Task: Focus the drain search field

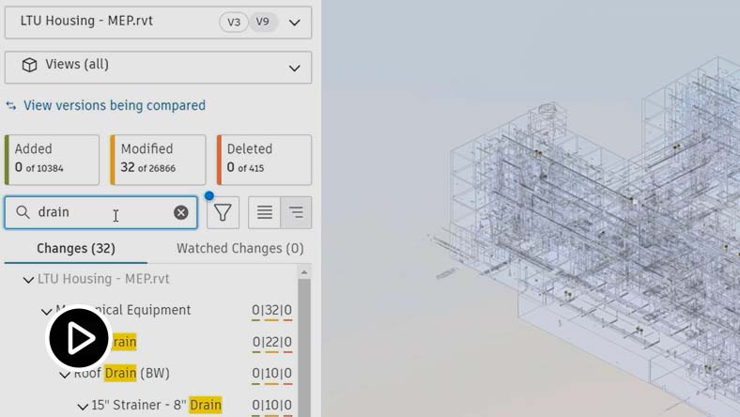Action: (101, 212)
